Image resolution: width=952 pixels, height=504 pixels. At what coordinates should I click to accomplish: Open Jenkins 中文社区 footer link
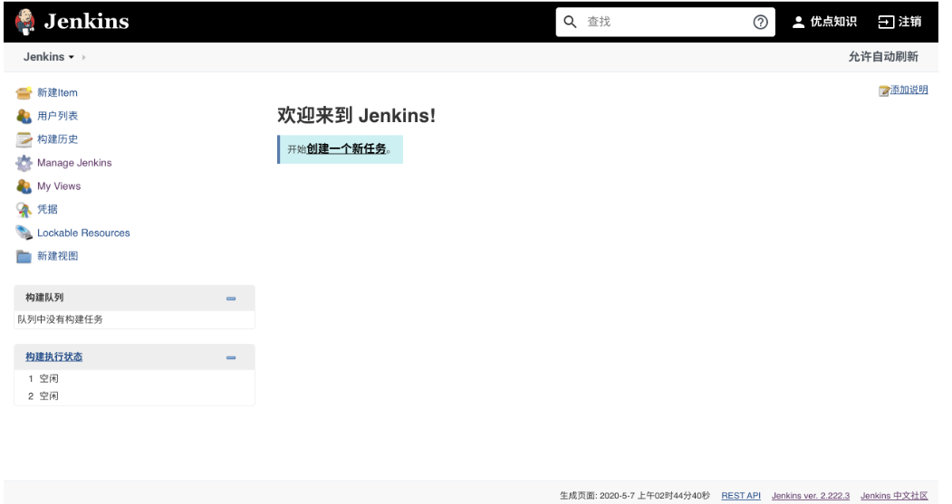pos(894,496)
